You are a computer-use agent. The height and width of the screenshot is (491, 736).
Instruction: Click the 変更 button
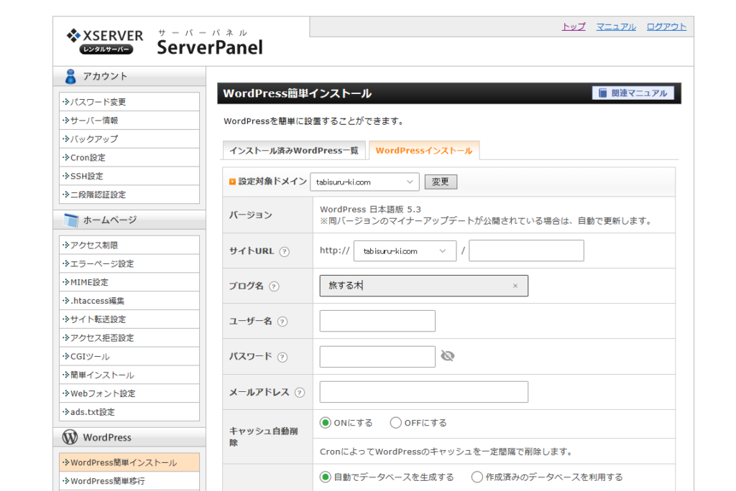[441, 182]
